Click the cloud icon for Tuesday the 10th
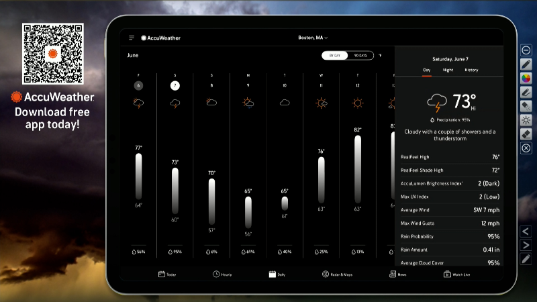 pyautogui.click(x=285, y=103)
